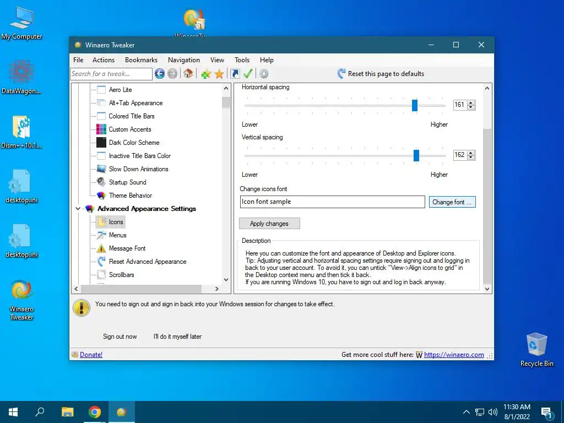
Task: Decrease horizontal spacing value with down arrow
Action: (471, 107)
